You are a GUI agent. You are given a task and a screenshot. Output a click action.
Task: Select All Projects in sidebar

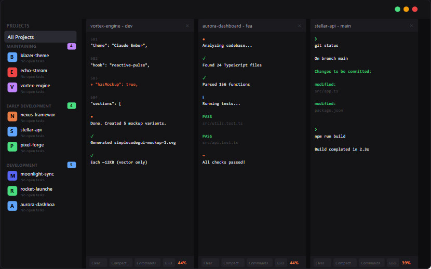pos(40,37)
